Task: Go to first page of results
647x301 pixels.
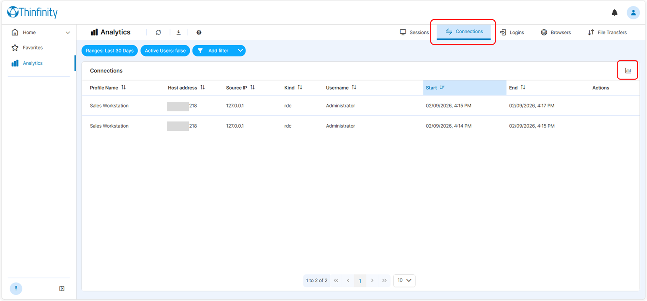Action: (336, 280)
